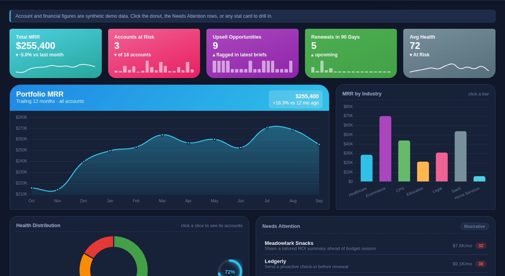This screenshot has height=276, width=505.
Task: Open the Total MRR stat card
Action: [56, 53]
